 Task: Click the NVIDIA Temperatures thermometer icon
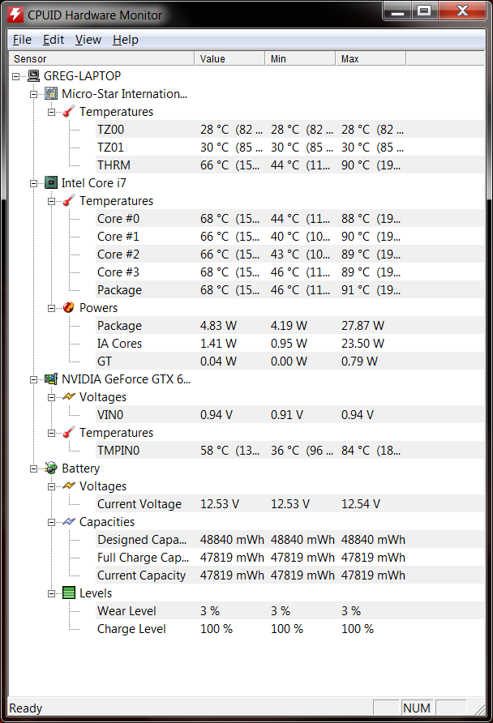coord(69,433)
